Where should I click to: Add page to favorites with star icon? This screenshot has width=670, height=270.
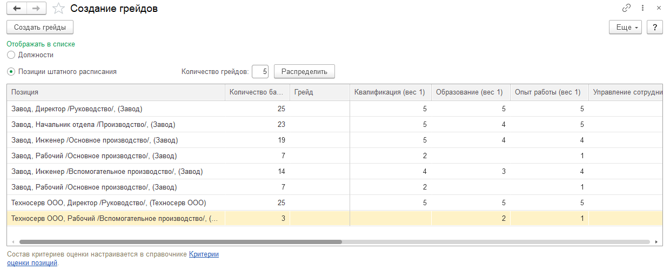(x=59, y=9)
